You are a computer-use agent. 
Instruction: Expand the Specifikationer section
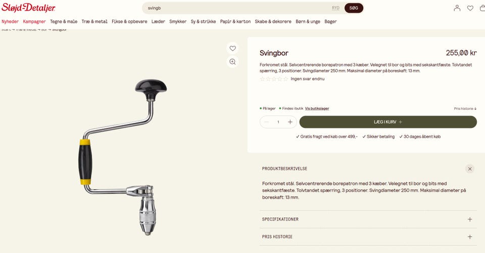(368, 219)
